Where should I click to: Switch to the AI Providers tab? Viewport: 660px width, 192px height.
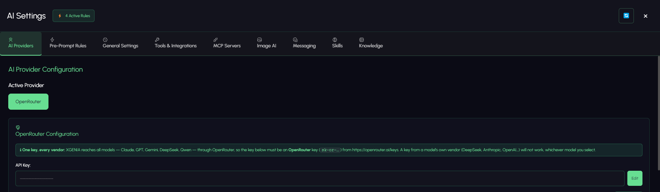21,43
